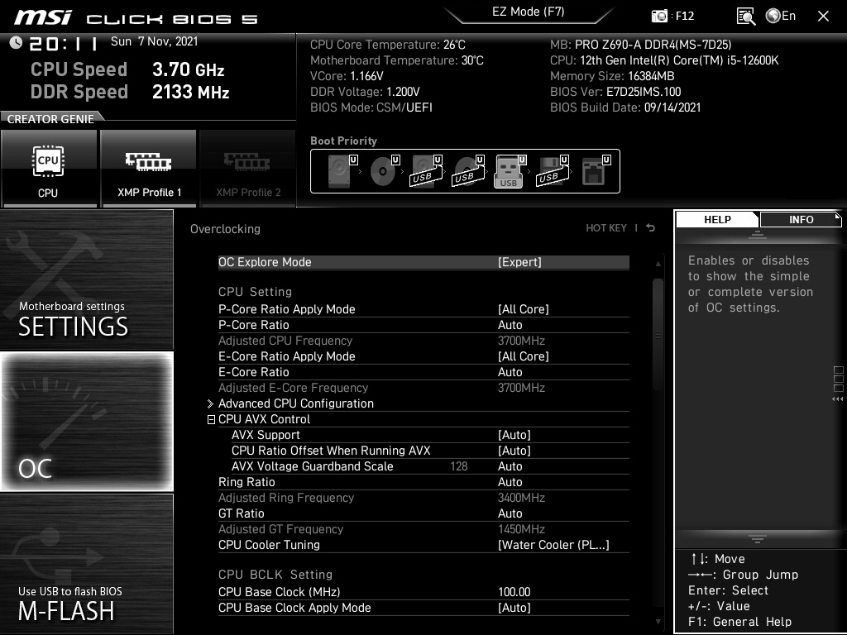Click the Adjusted GT Frequency 1450MHz row

[x=423, y=529]
